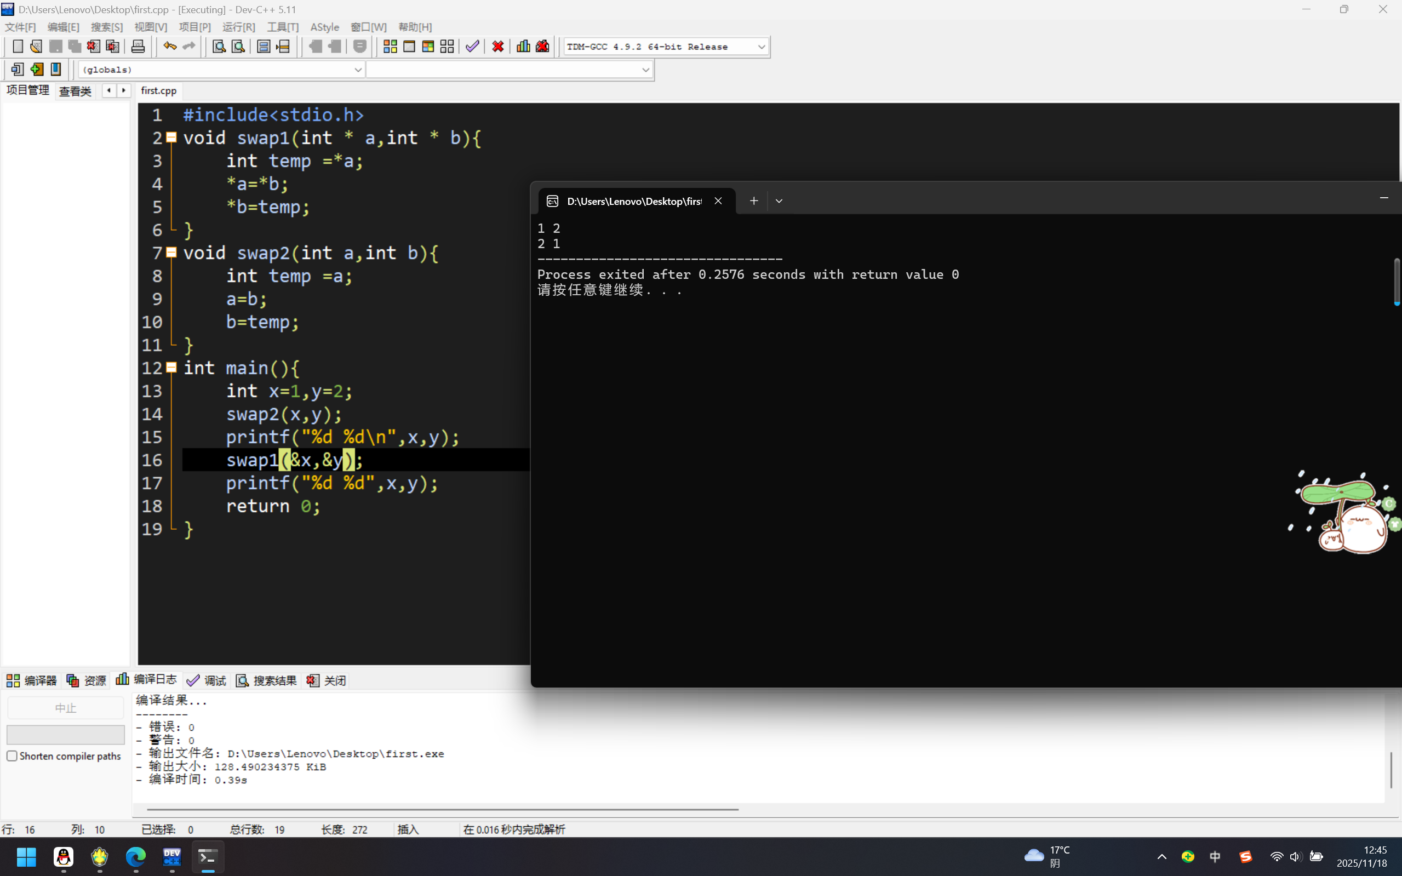Switch to the 调试 bottom tab
The height and width of the screenshot is (876, 1402).
pos(207,680)
